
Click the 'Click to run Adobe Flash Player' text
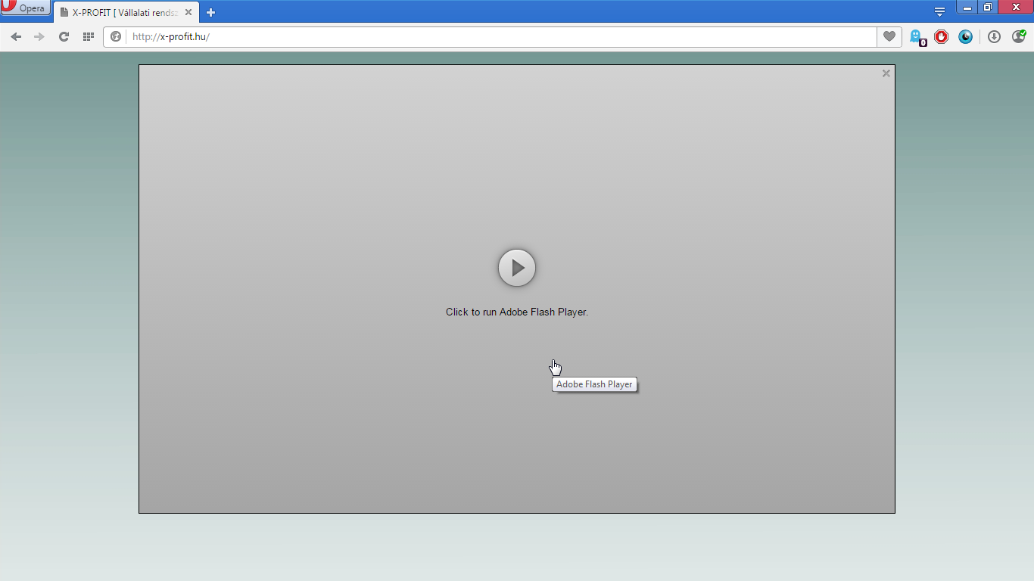[x=517, y=312]
